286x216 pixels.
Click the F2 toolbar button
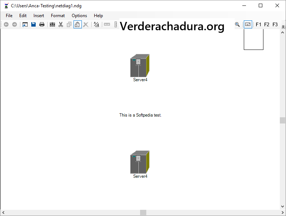click(x=267, y=24)
